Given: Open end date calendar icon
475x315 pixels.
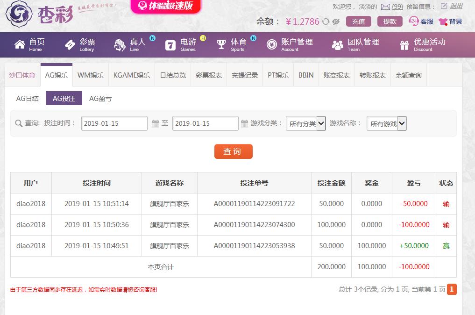Looking at the screenshot, I should point(244,123).
